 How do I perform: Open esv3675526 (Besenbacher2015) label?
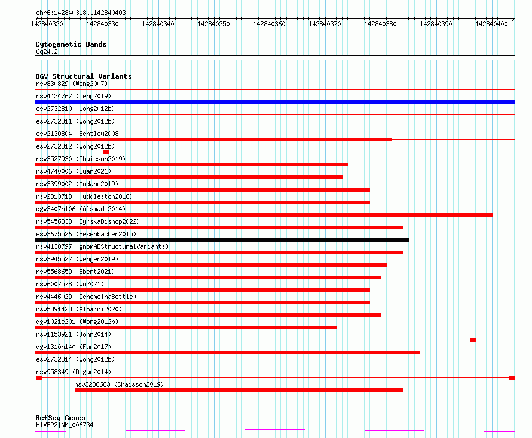[x=86, y=234]
